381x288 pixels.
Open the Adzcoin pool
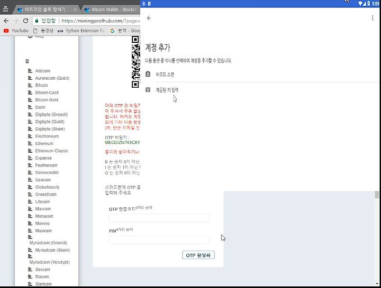pyautogui.click(x=42, y=71)
